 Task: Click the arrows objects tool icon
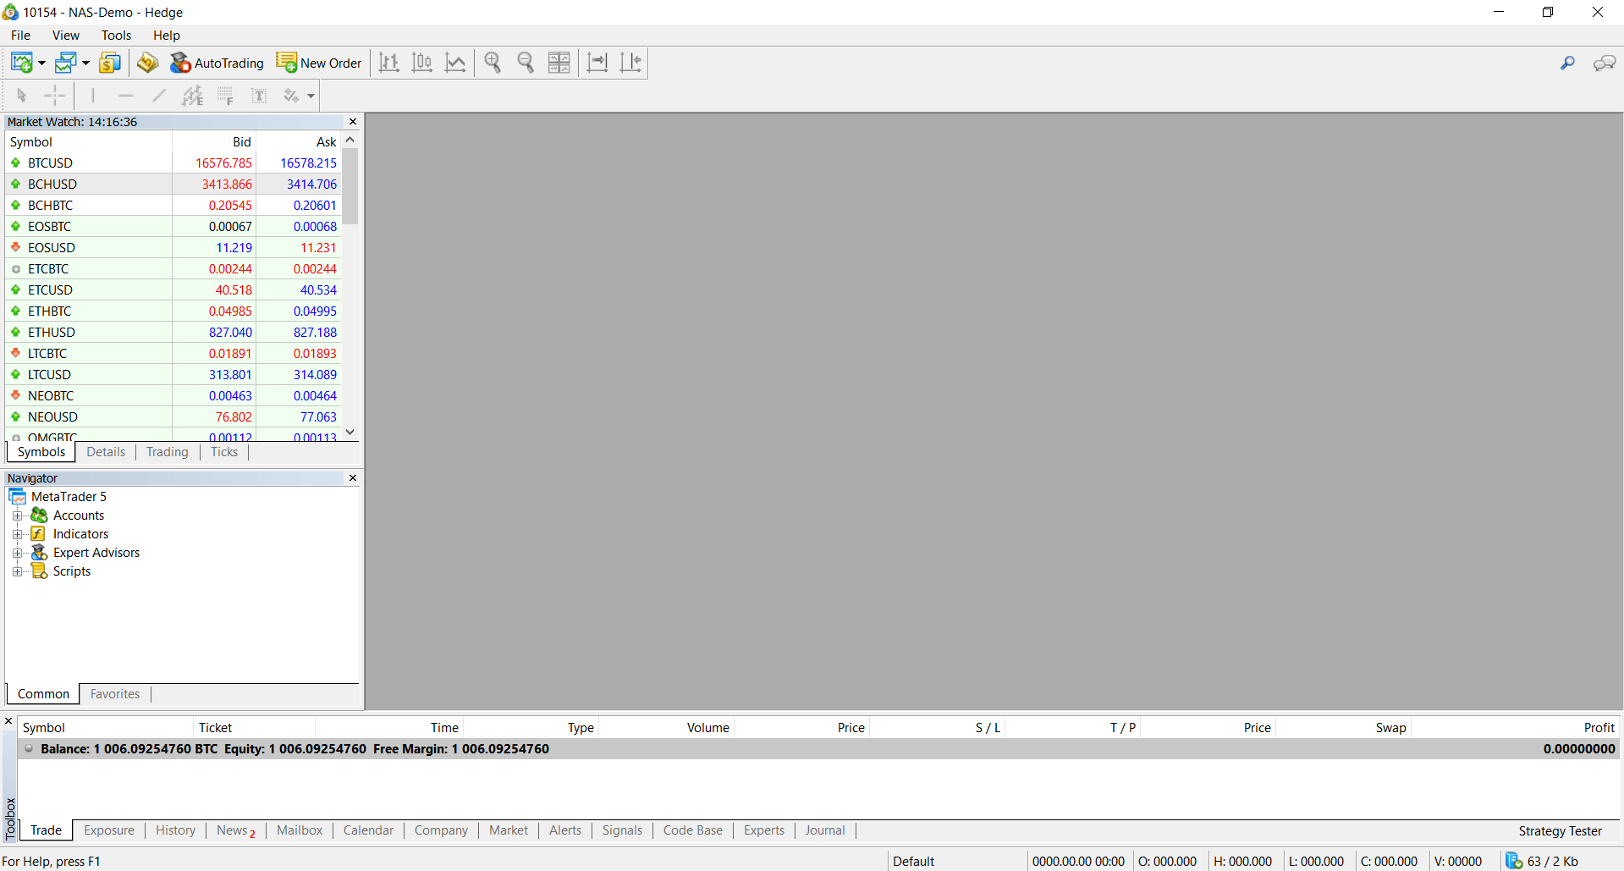[291, 96]
